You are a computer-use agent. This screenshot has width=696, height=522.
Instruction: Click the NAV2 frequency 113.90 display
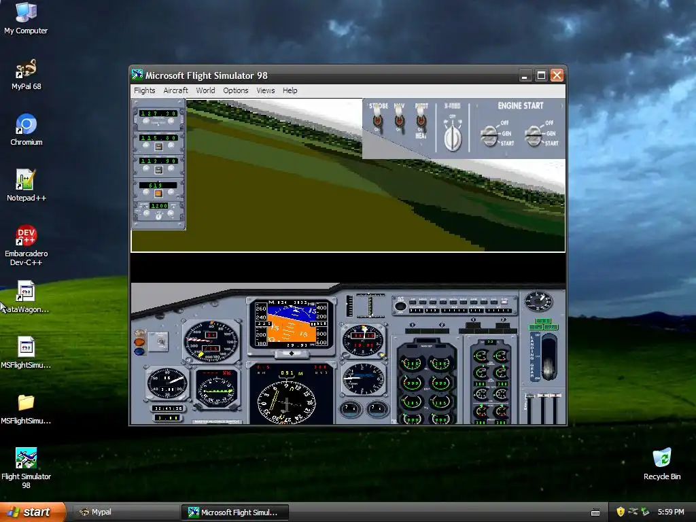click(158, 160)
